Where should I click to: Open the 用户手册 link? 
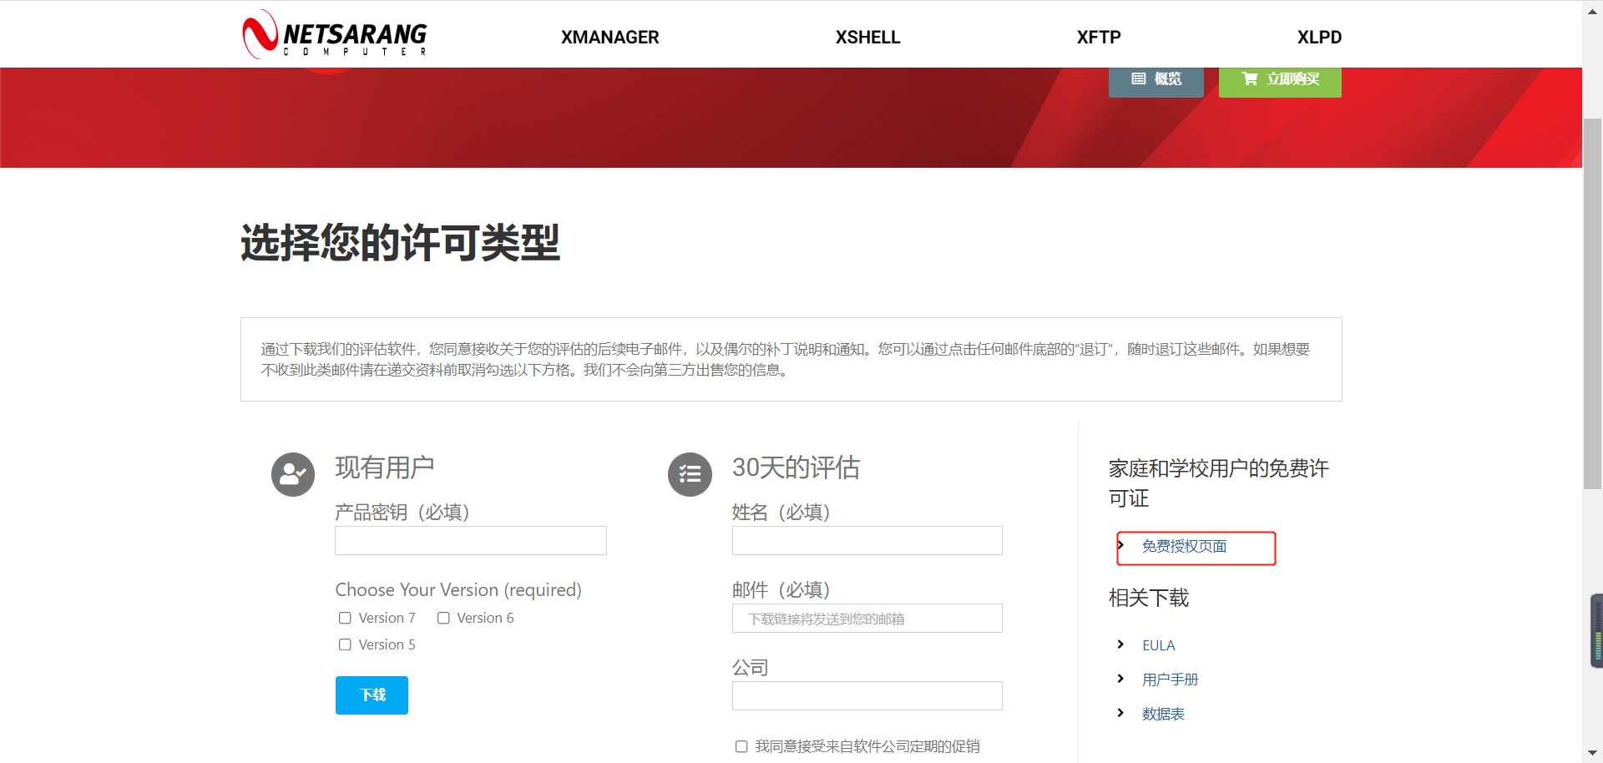click(x=1170, y=680)
